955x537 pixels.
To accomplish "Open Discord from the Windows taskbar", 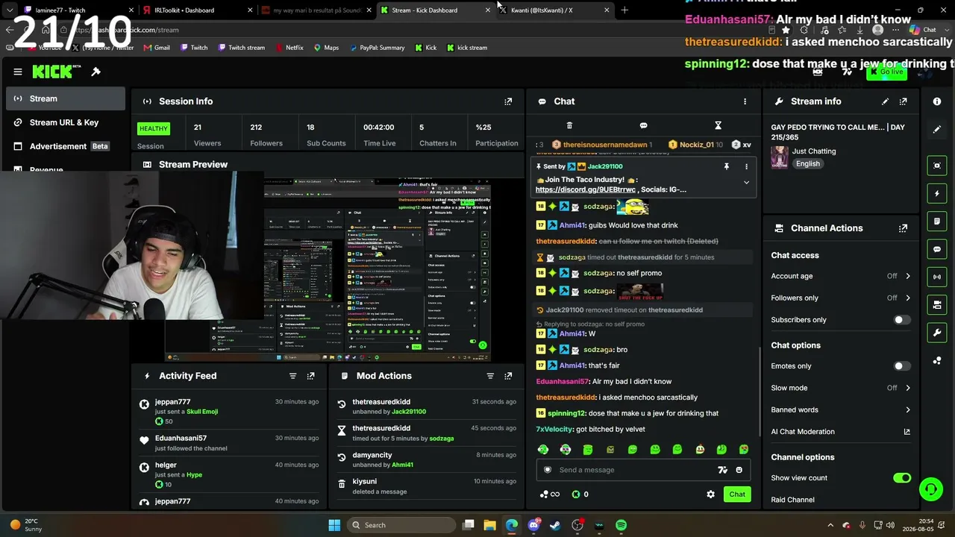I will pos(533,525).
